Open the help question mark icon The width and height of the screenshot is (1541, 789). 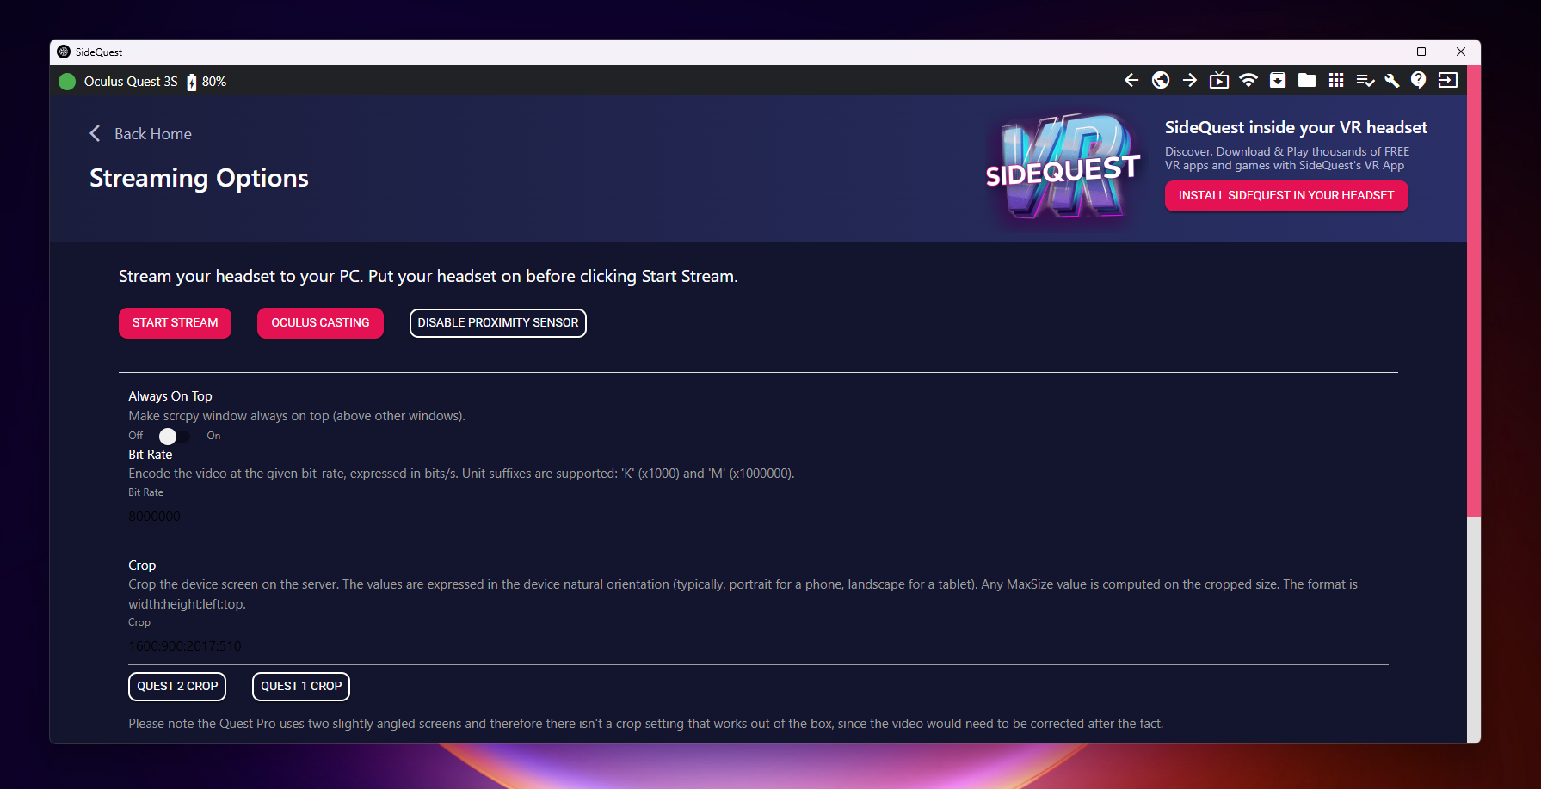1419,80
